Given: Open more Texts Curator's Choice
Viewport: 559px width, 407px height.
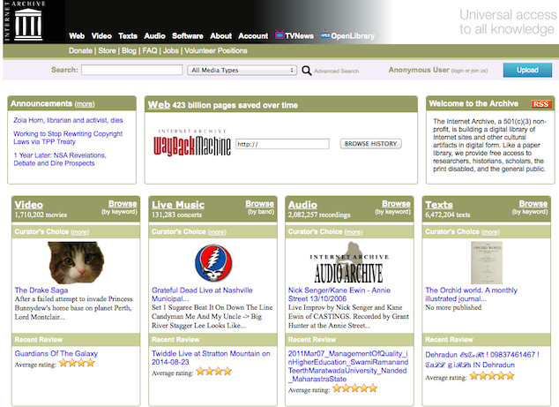Looking at the screenshot, I should click(490, 232).
